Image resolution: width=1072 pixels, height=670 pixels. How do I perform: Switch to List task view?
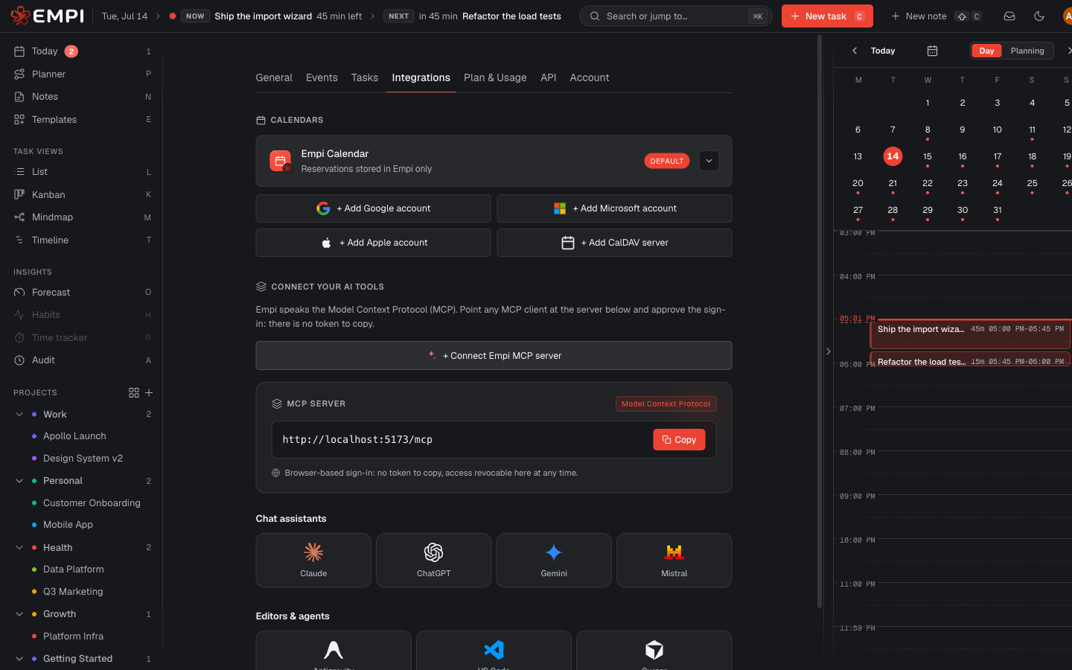pos(82,172)
